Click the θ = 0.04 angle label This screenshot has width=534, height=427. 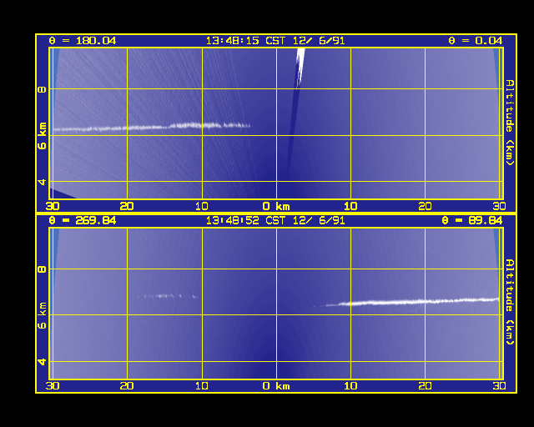[475, 41]
